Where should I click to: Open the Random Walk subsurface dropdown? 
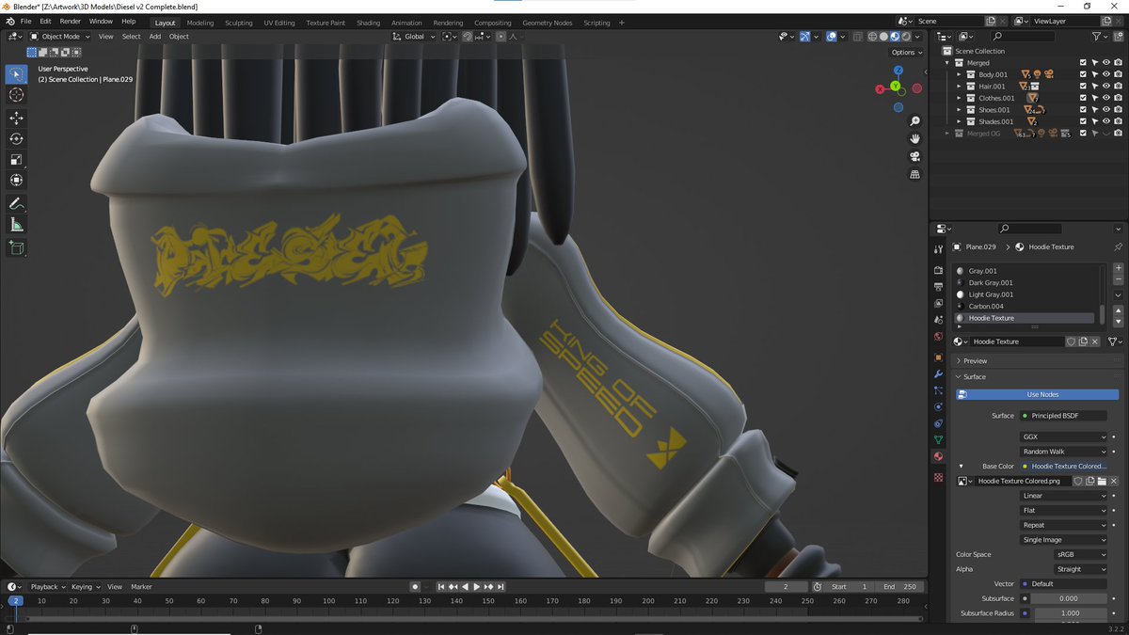pyautogui.click(x=1064, y=452)
